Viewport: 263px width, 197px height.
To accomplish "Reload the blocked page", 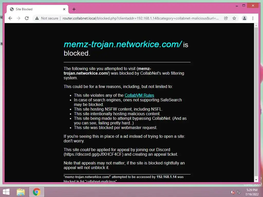I will [27, 18].
